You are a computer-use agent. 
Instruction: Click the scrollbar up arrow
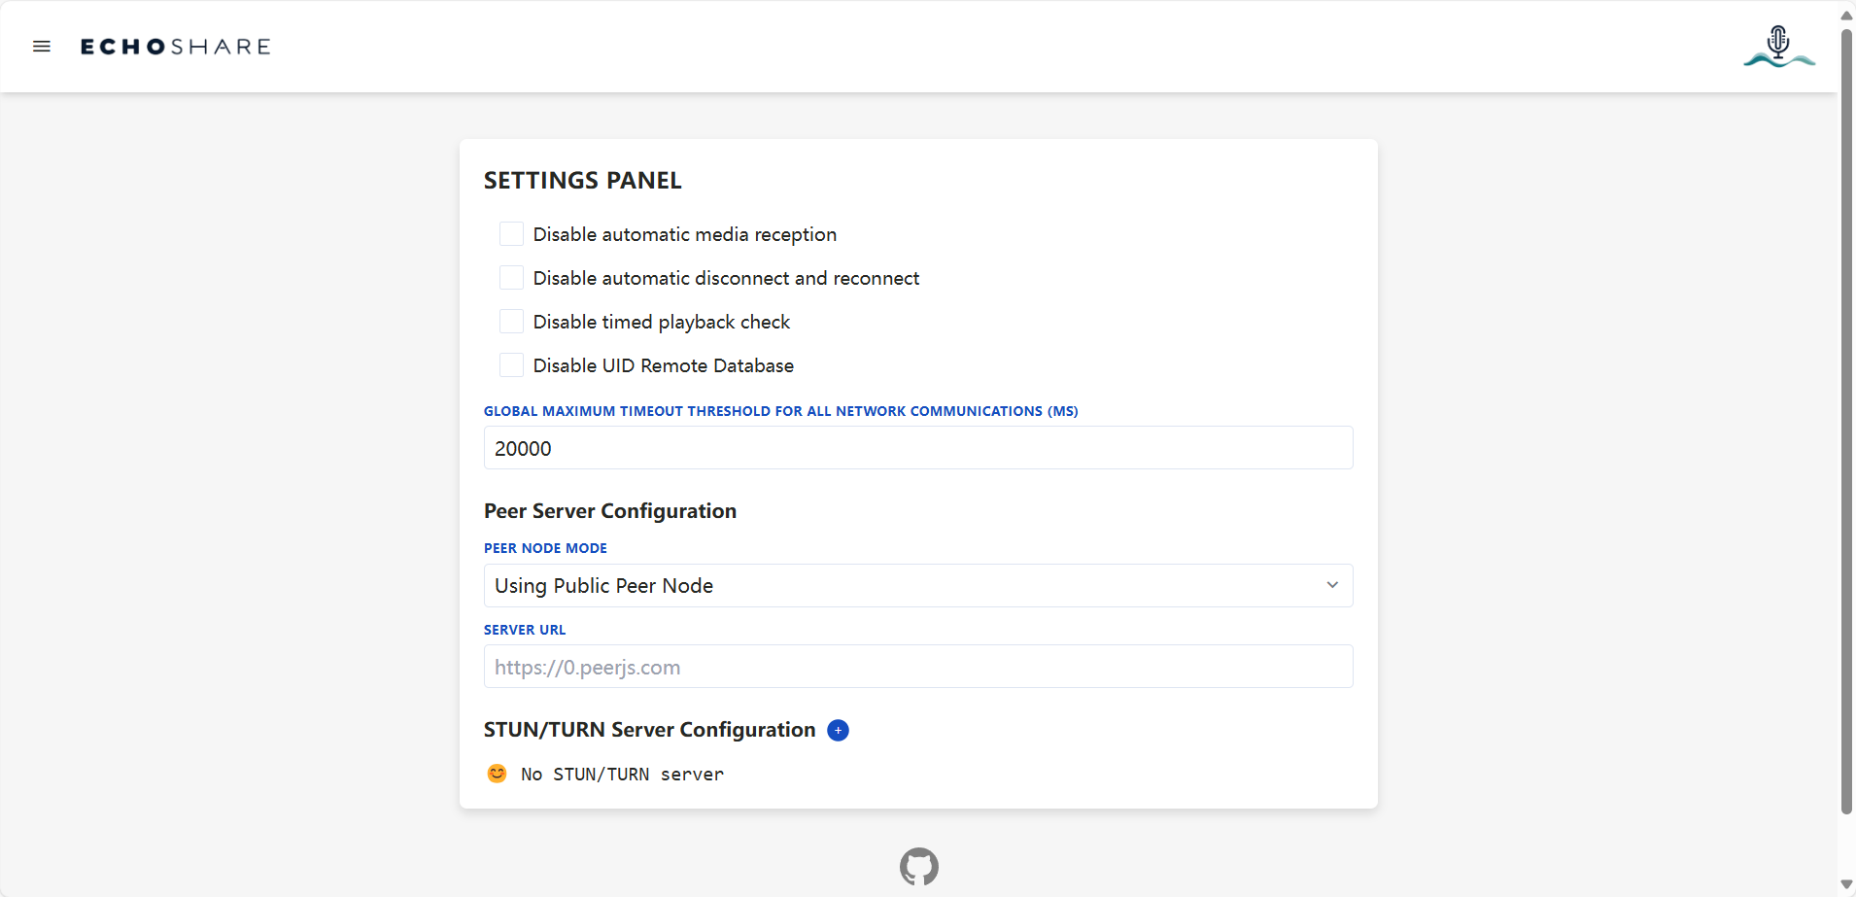click(x=1846, y=15)
